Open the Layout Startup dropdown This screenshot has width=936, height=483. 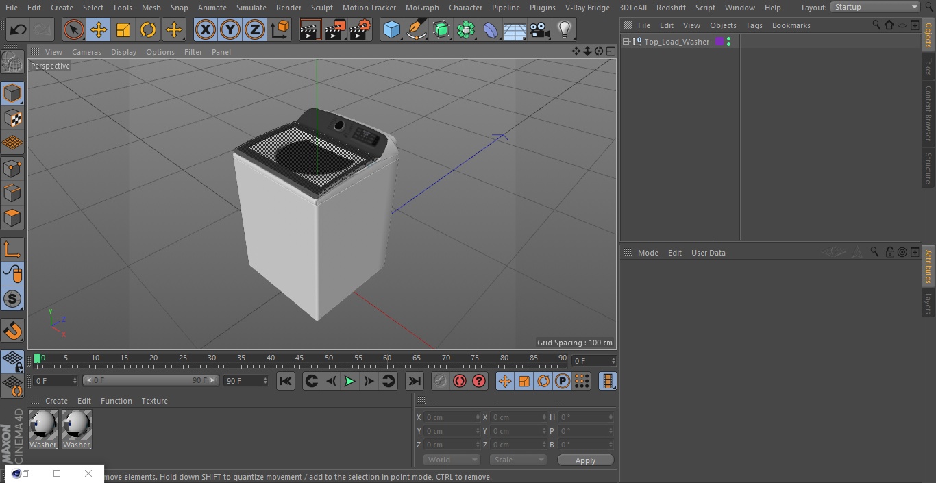tap(875, 7)
